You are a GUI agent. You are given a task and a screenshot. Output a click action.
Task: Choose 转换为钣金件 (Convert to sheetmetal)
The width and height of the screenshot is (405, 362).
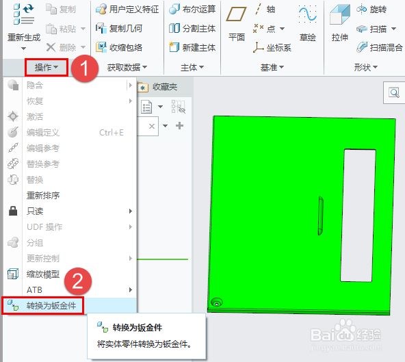[x=70, y=306]
